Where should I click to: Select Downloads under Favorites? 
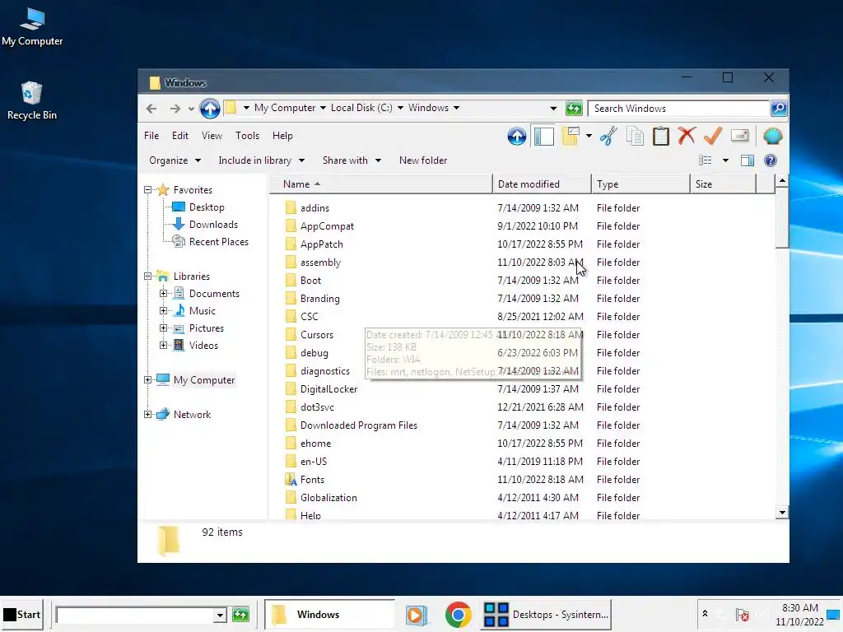(213, 225)
